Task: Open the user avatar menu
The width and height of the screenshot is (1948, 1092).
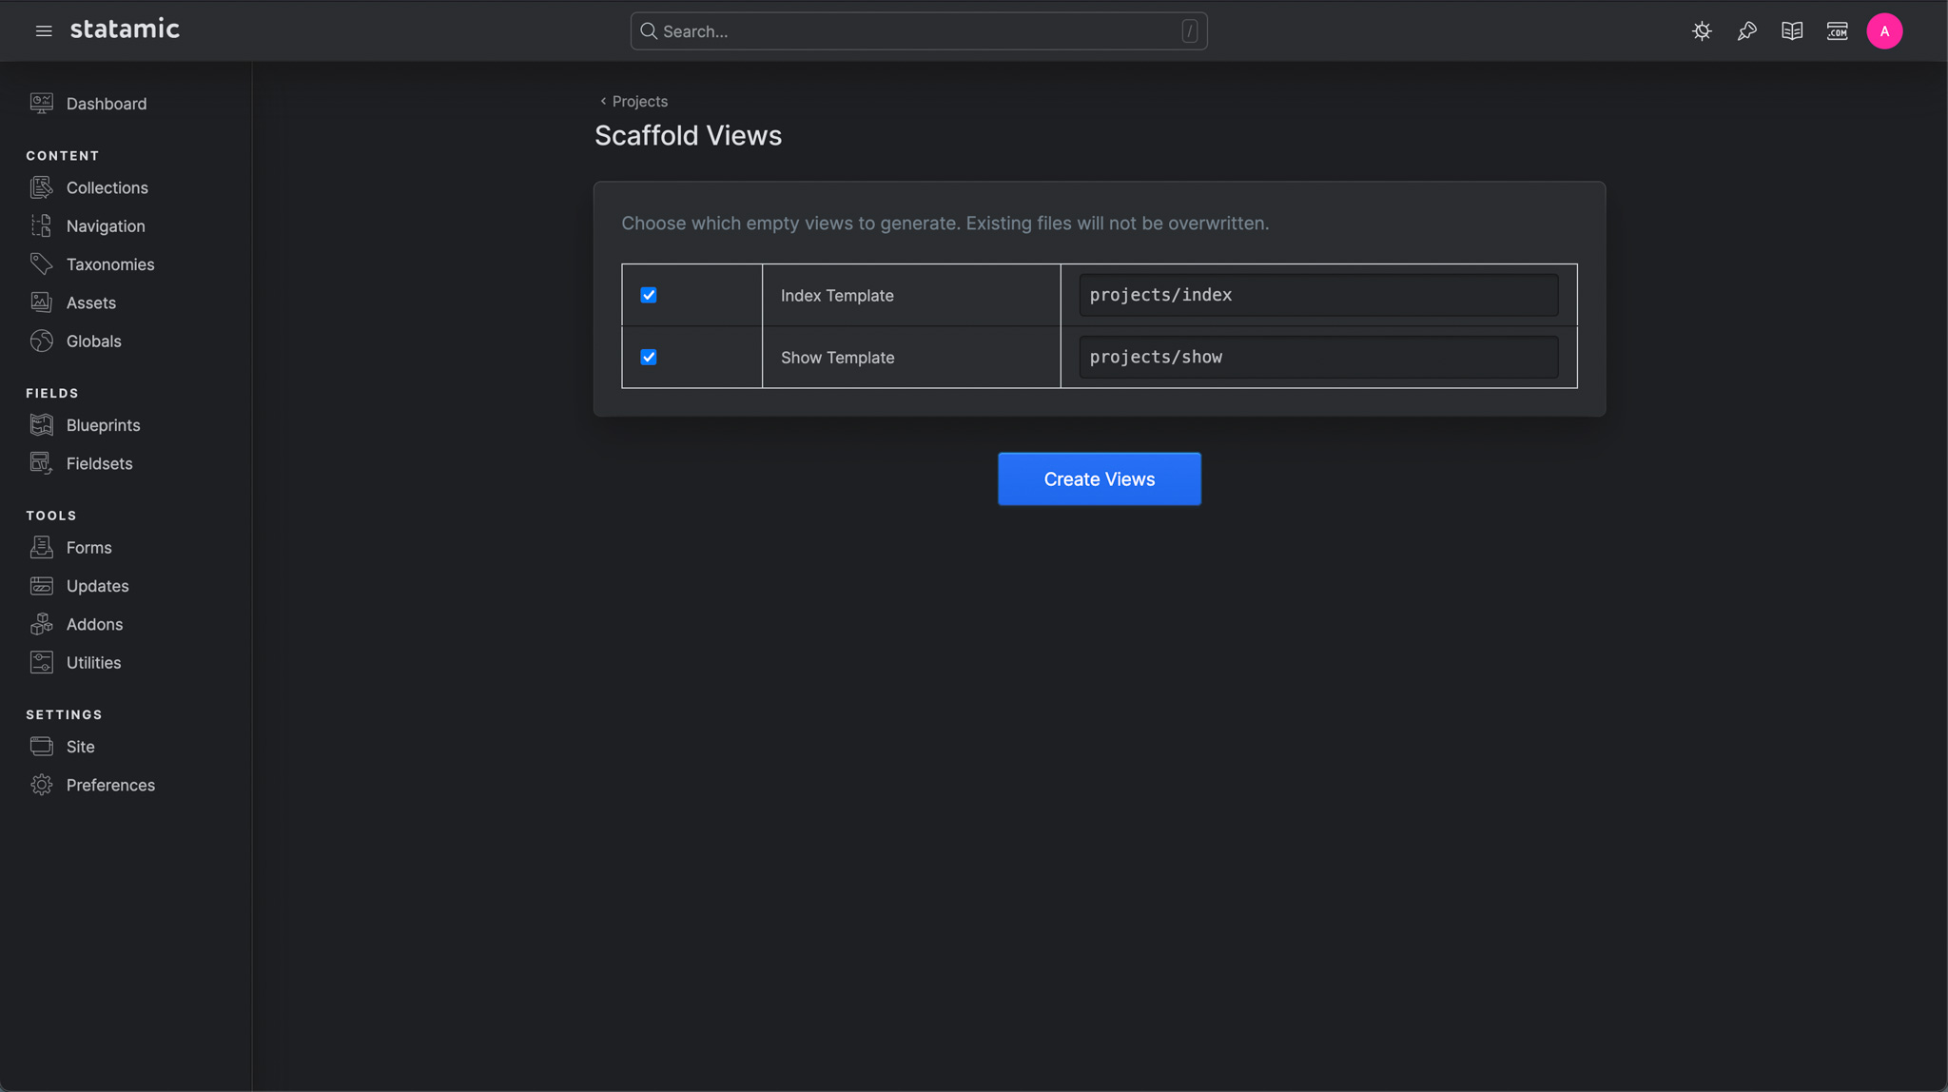Action: pyautogui.click(x=1884, y=31)
